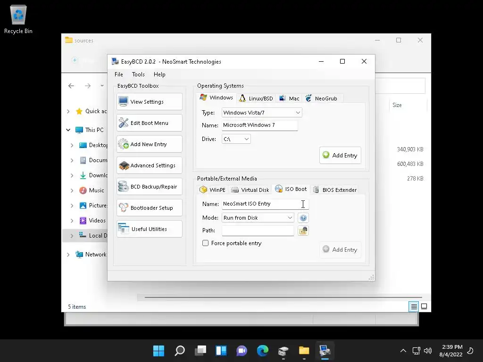
Task: Click the Name field with Microsoft Windows 7
Action: click(x=260, y=125)
